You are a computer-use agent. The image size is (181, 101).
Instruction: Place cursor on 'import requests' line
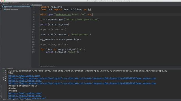coord(51,7)
